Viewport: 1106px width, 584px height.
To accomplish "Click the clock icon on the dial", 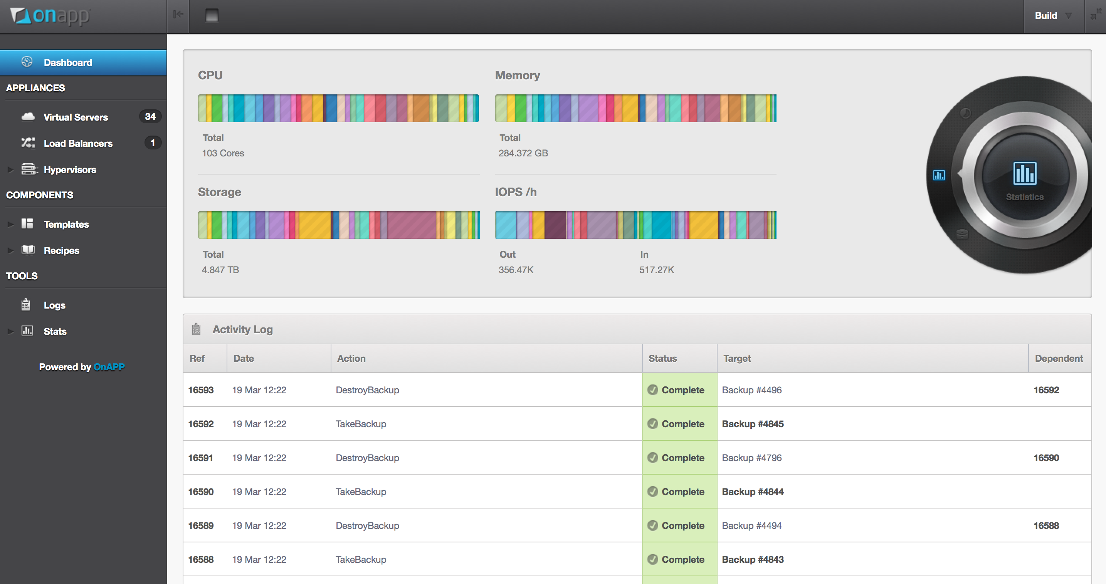I will coord(965,113).
